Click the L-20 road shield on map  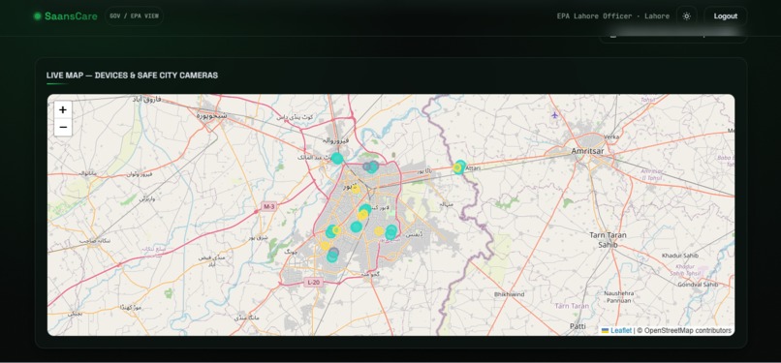pos(313,283)
